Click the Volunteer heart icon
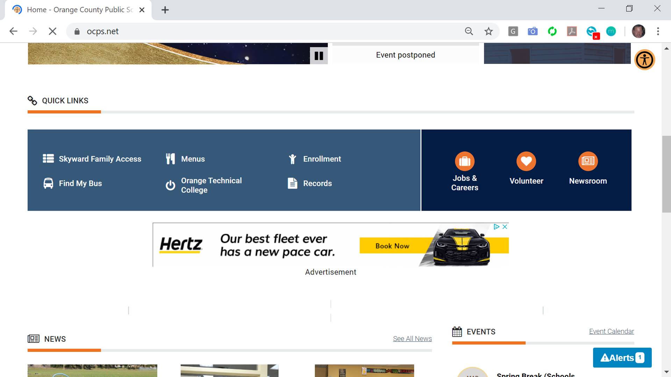Screen dimensions: 671x377 pyautogui.click(x=526, y=161)
